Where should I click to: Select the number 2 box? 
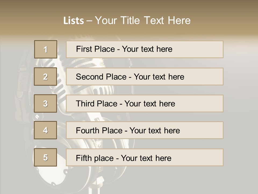pos(45,77)
